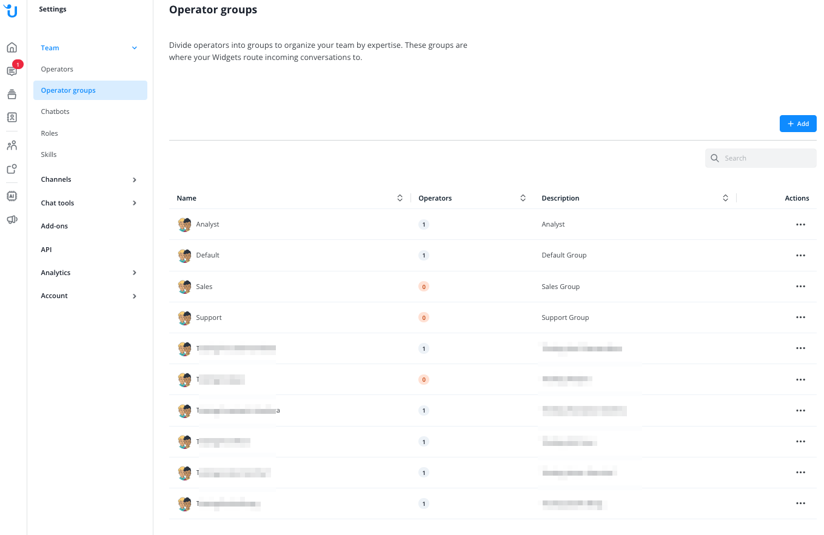Open actions menu for Analyst group
824x535 pixels.
(x=800, y=225)
